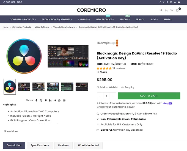187x151 pixels.
Task: Click 'Available for U.S. Customers Only' text
Action: [121, 125]
